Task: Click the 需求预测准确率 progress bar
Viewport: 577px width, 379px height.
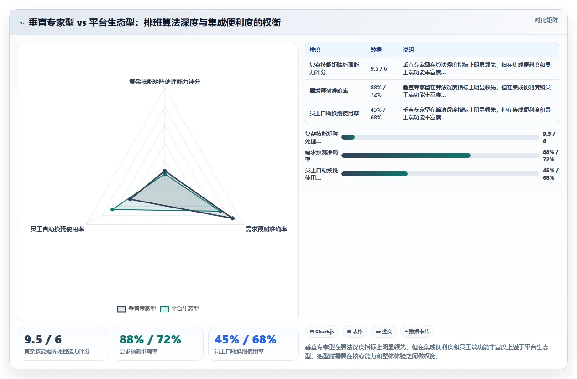Action: [x=440, y=156]
